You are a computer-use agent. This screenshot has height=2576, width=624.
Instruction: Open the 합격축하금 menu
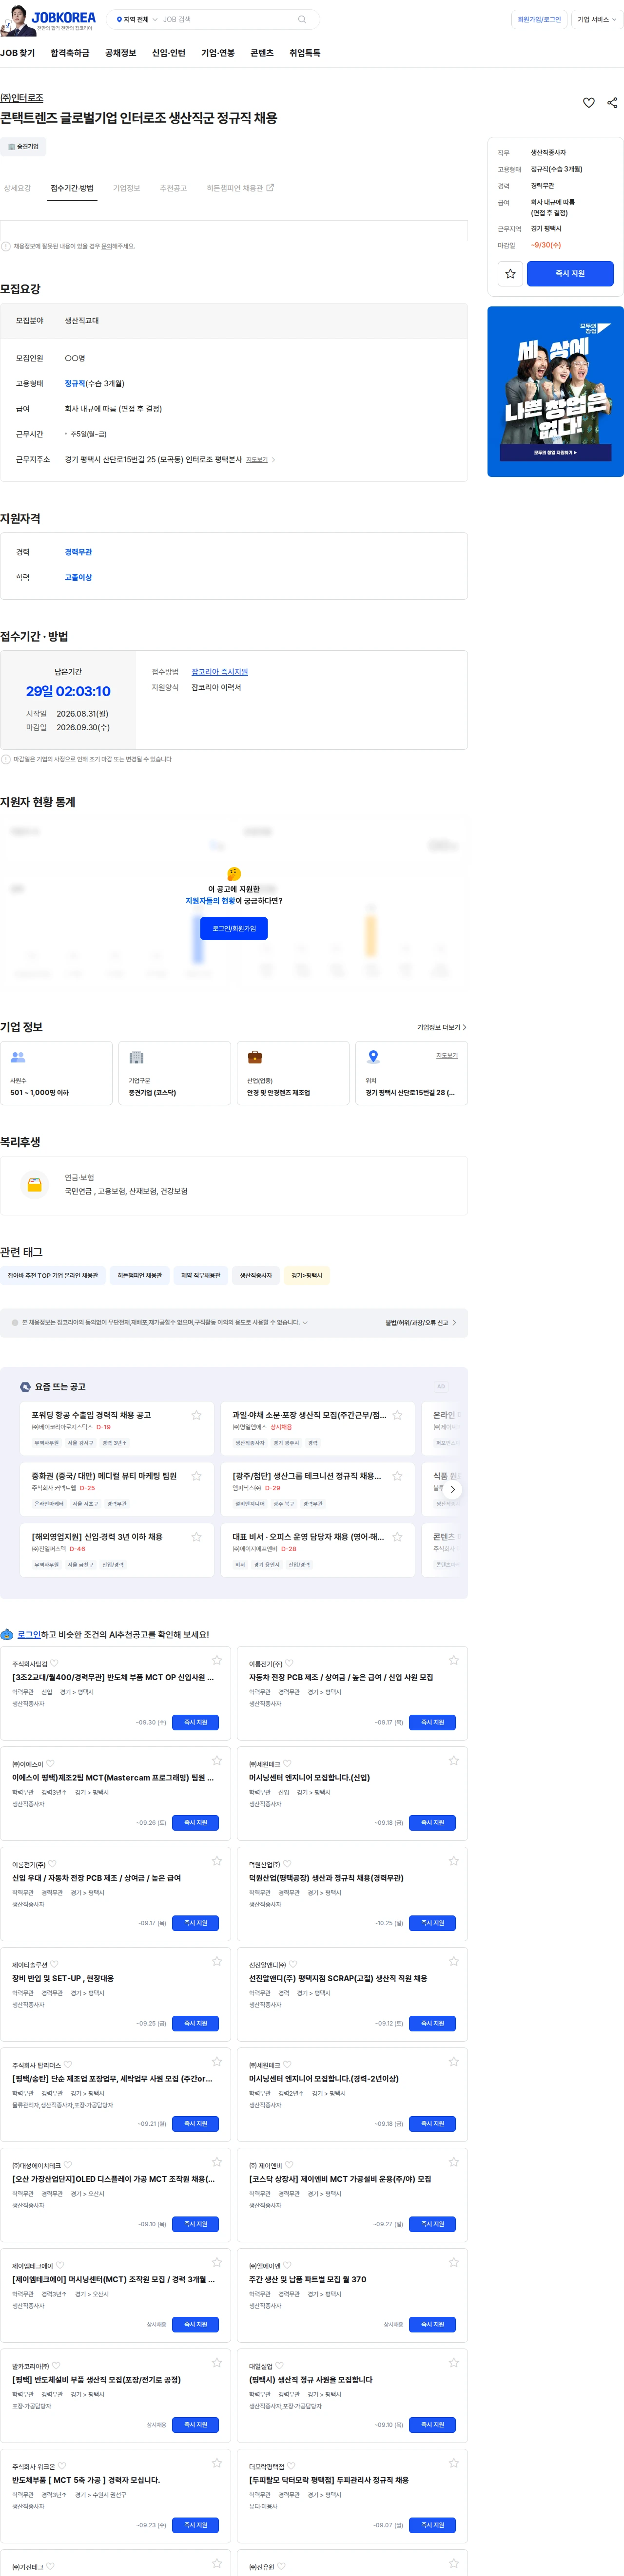[70, 53]
